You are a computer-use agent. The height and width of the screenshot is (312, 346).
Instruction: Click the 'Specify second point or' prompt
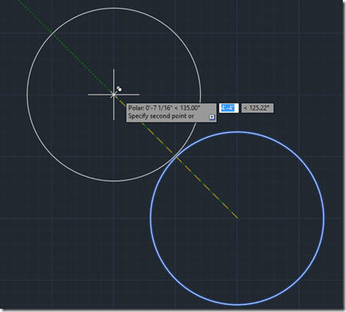coord(161,116)
